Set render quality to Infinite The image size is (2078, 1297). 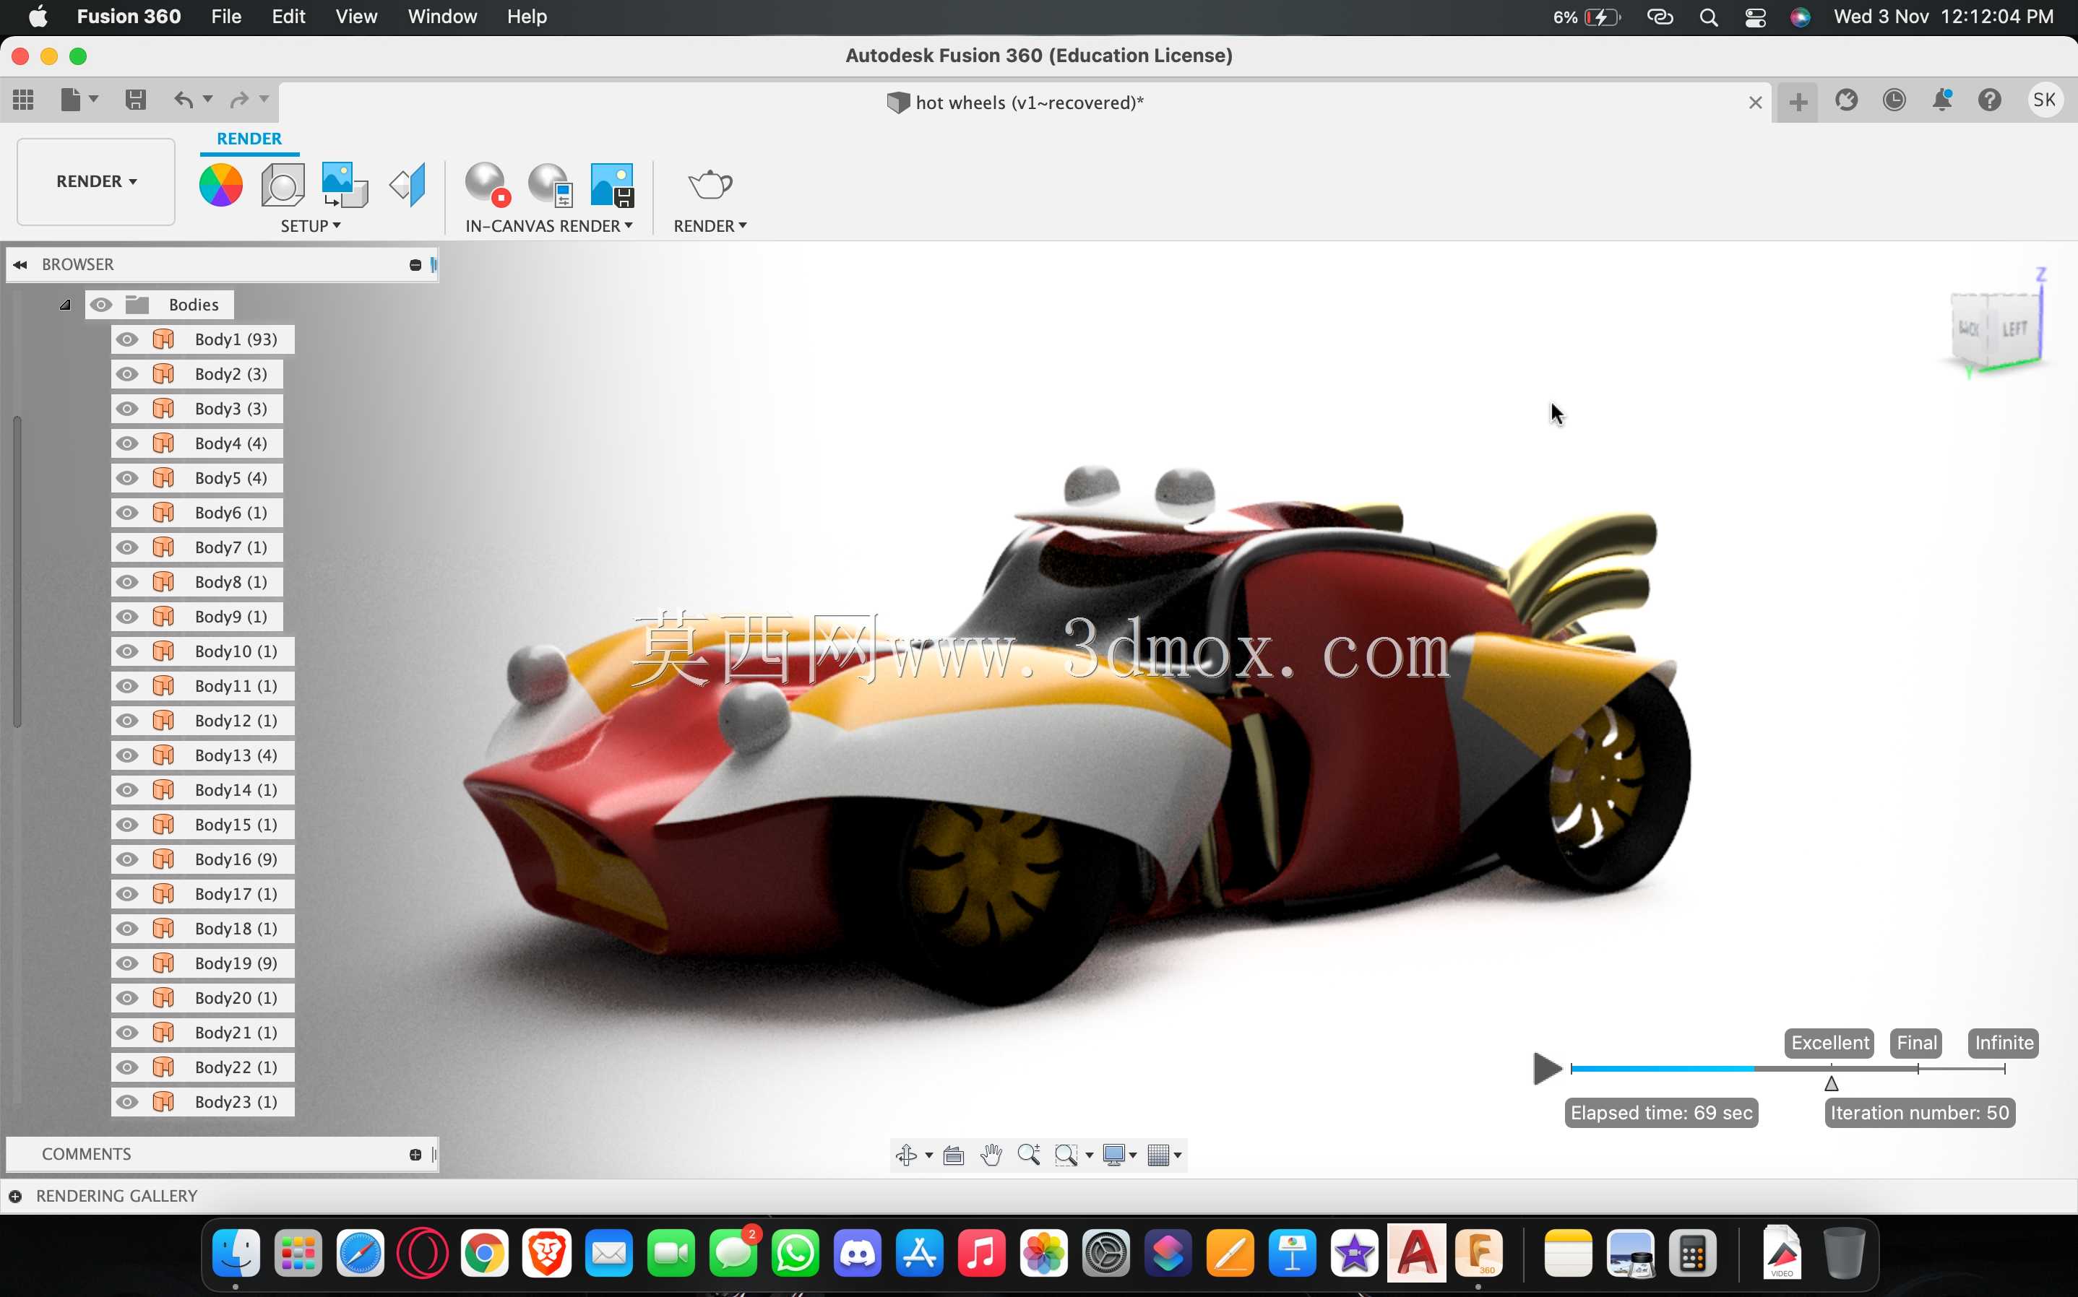(x=2004, y=1043)
